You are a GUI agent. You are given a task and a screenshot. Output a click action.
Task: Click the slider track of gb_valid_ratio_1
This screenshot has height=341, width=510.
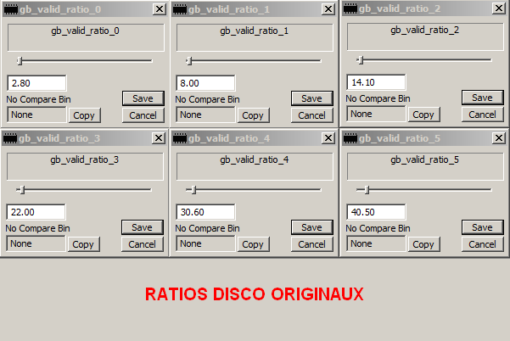point(255,60)
